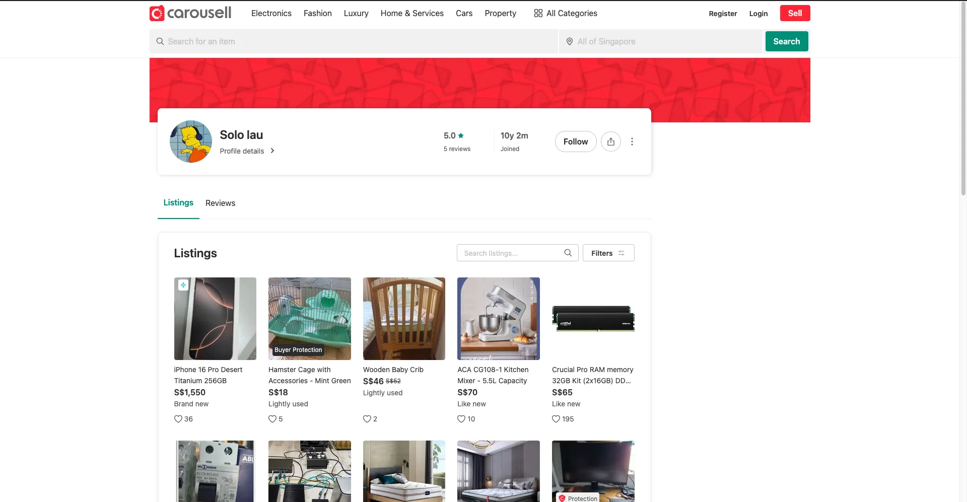Screen dimensions: 967x502
Task: Click ACA CG108-1 Kitchen Mixer title
Action: (x=493, y=375)
